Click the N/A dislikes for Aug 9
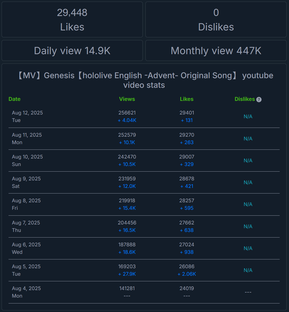Viewport: 289px width, 312px height. pos(248,183)
